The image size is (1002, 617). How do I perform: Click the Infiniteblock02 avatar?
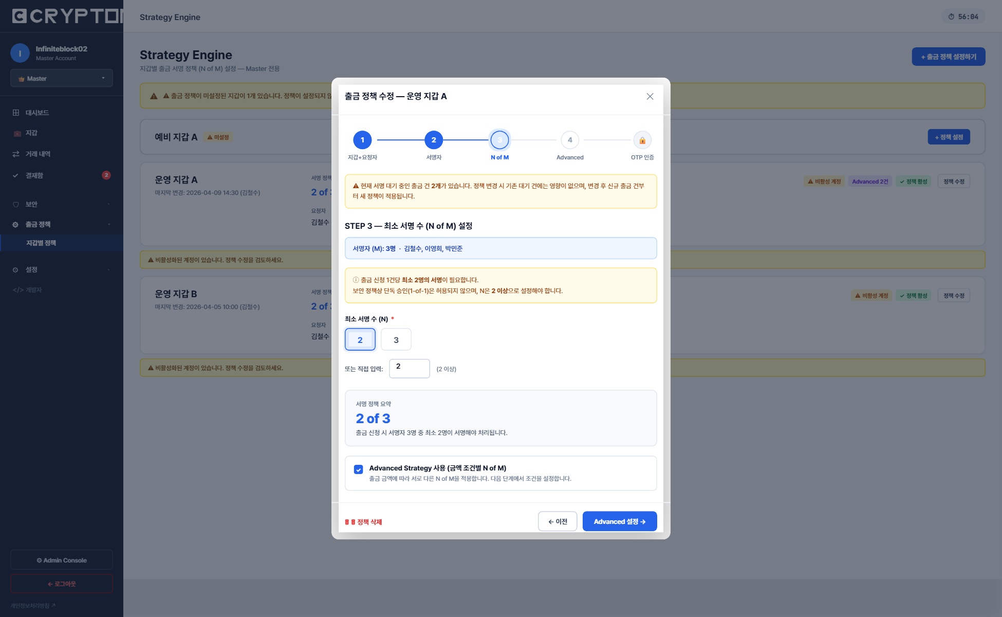point(20,53)
